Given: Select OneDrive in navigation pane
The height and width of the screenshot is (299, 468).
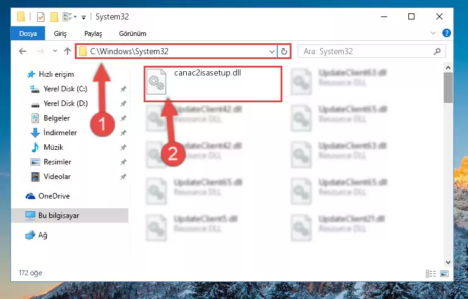Looking at the screenshot, I should point(47,196).
